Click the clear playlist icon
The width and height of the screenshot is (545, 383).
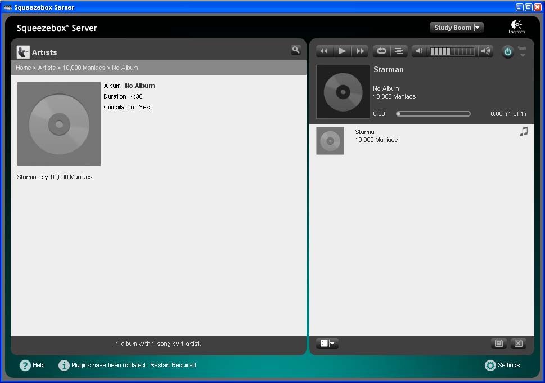(519, 344)
